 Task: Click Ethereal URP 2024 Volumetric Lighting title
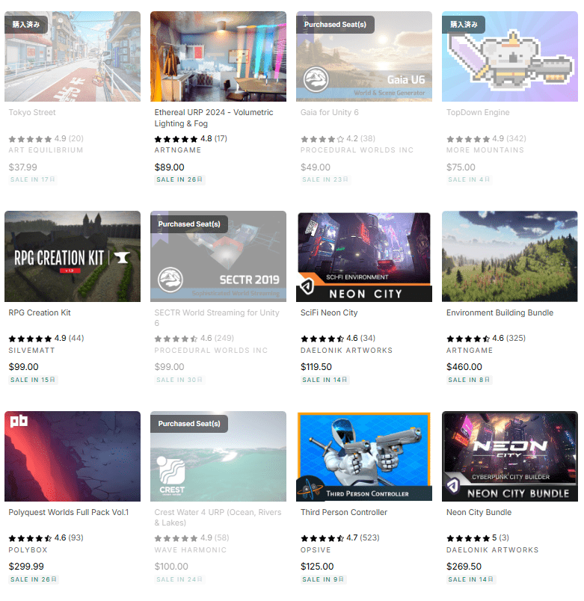214,117
